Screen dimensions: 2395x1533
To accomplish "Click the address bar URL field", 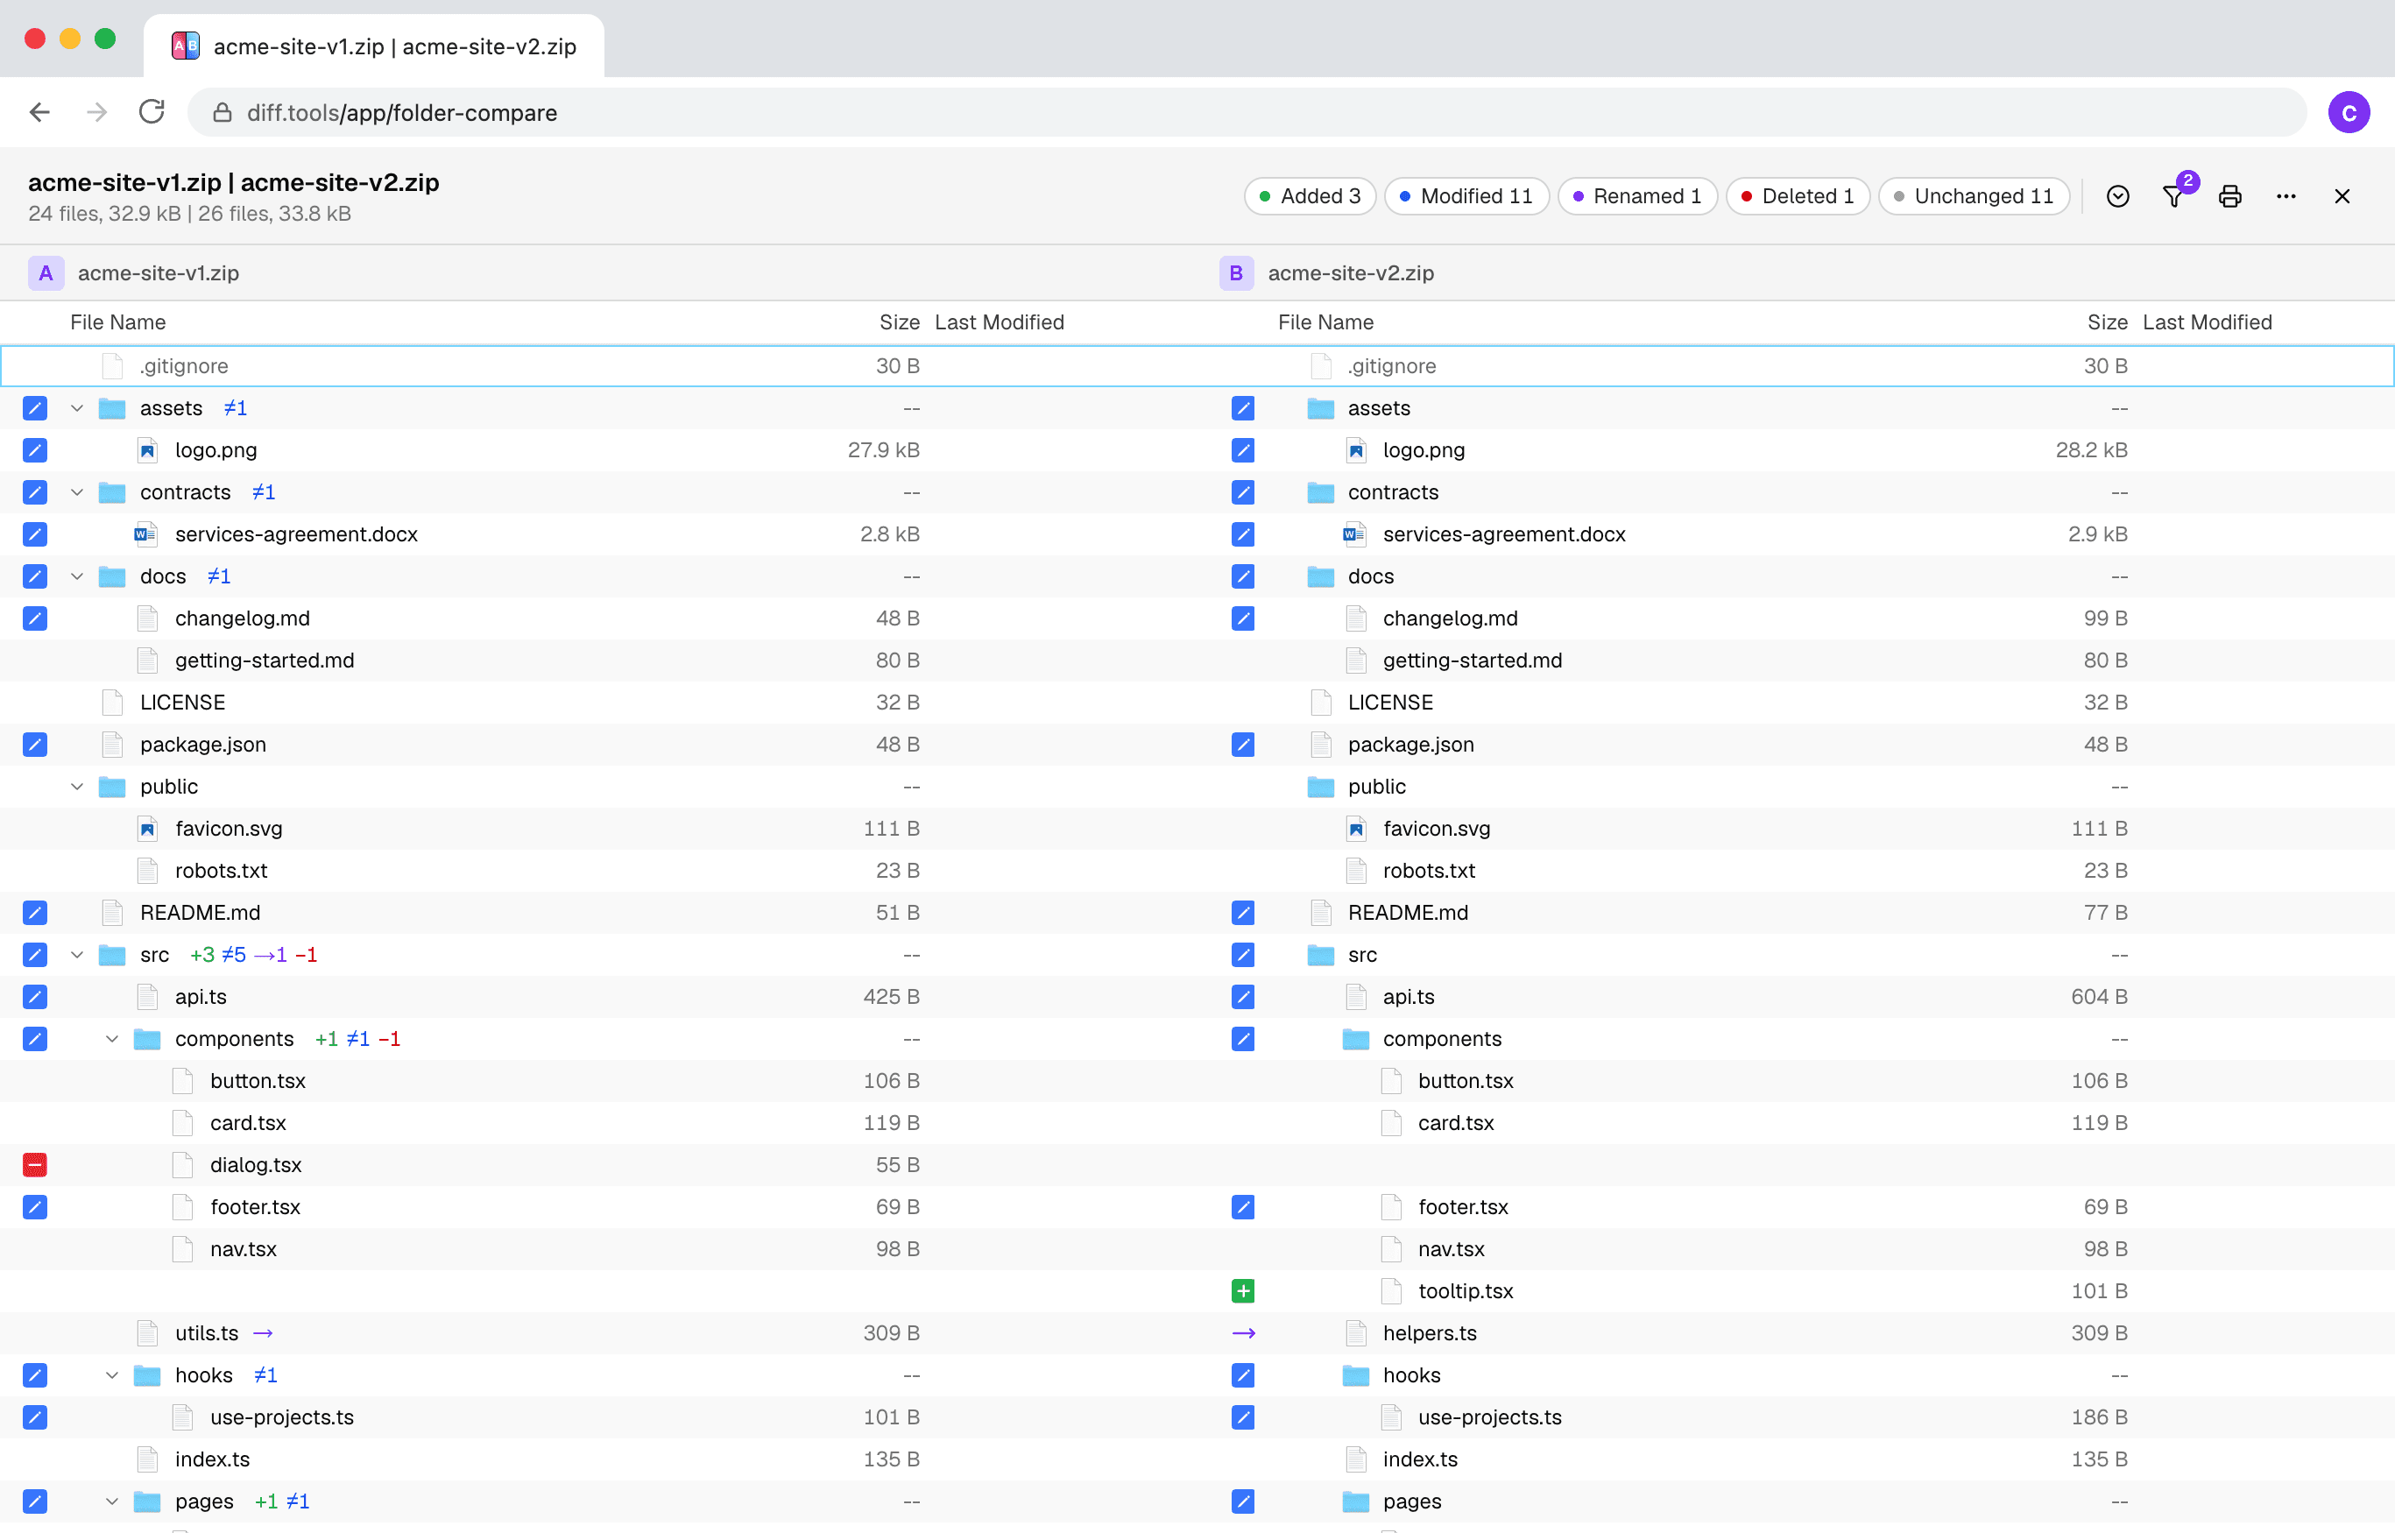I will click(x=1247, y=112).
